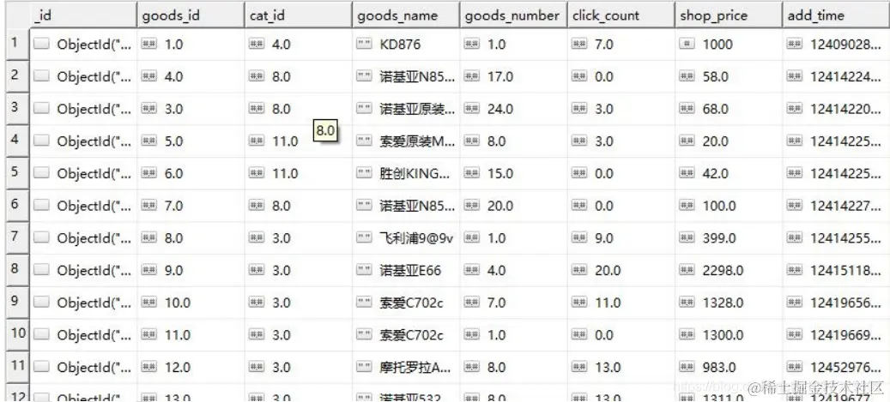Select the _id column header
890x402 pixels.
tap(83, 15)
